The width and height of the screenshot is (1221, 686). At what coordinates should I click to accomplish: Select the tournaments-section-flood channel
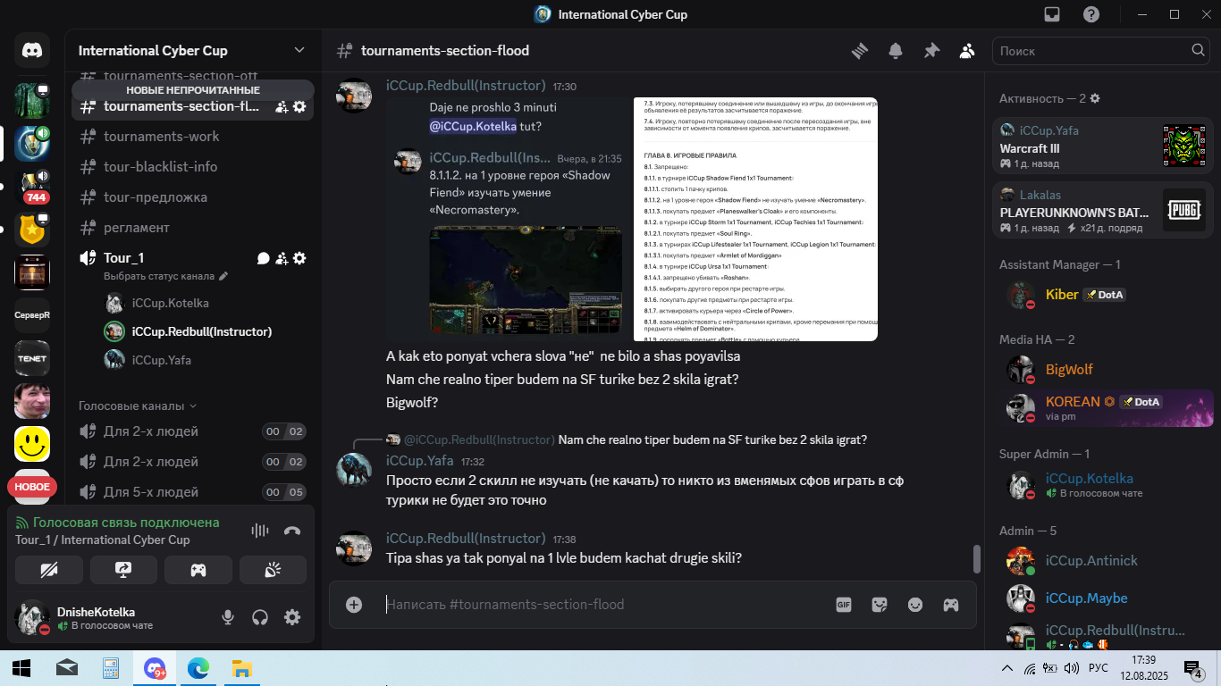click(181, 106)
